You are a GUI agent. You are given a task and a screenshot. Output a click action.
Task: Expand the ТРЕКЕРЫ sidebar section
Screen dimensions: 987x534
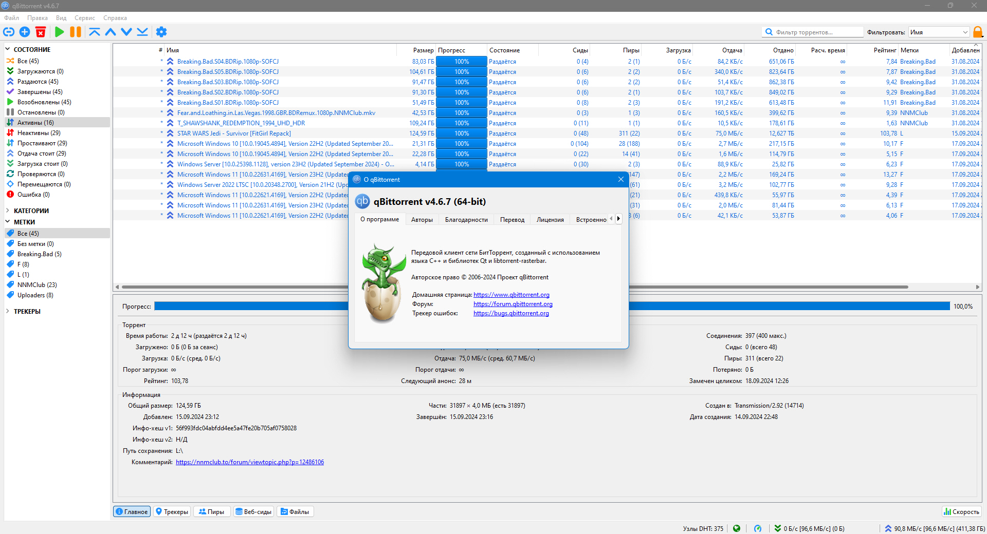click(27, 312)
